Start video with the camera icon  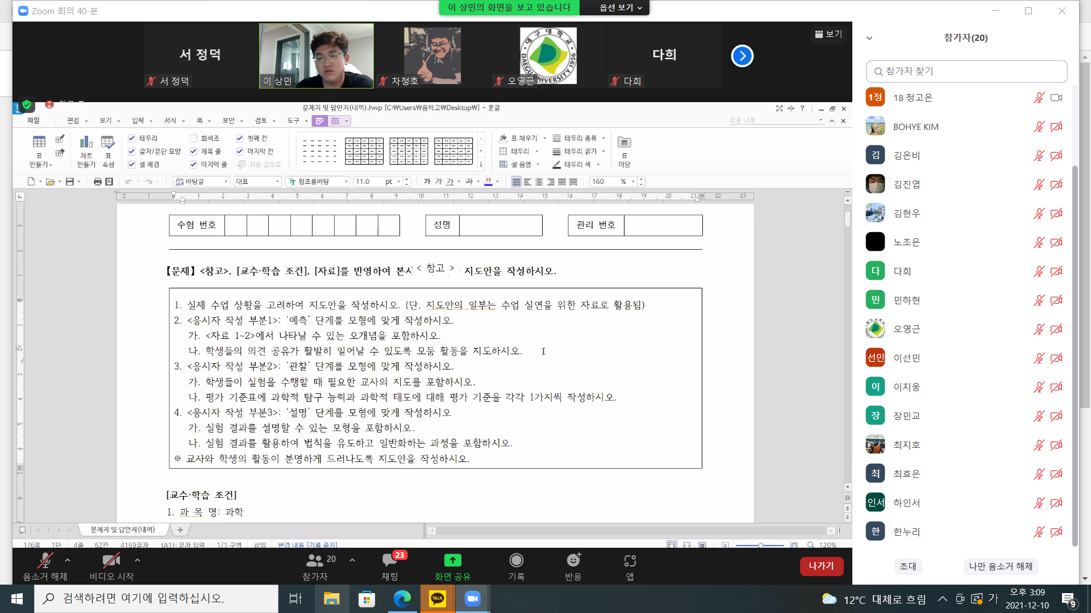(x=111, y=561)
